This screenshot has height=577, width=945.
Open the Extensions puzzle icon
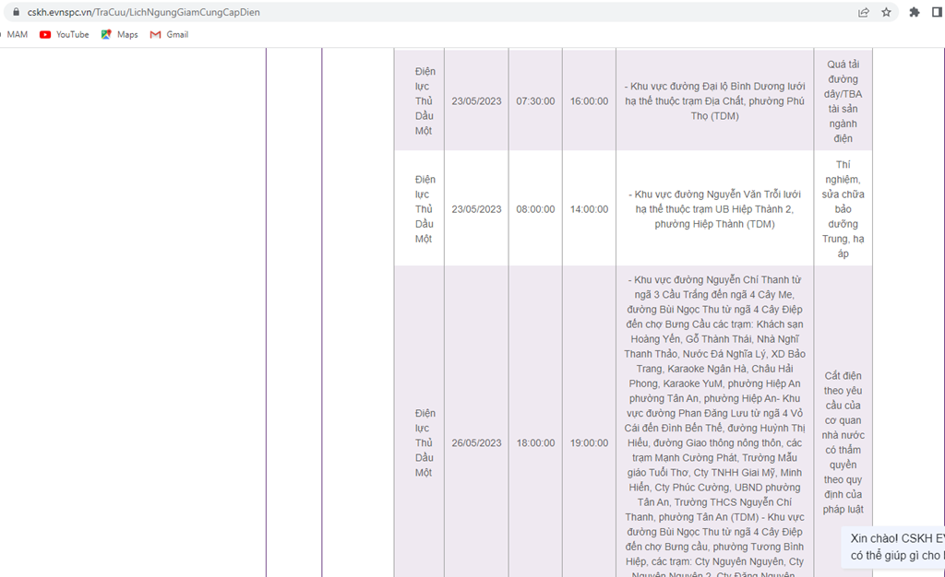[915, 12]
